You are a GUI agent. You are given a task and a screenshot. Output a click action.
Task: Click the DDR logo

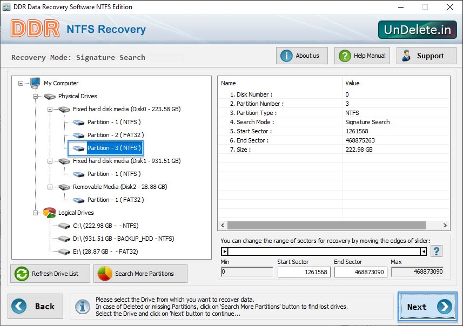click(35, 29)
